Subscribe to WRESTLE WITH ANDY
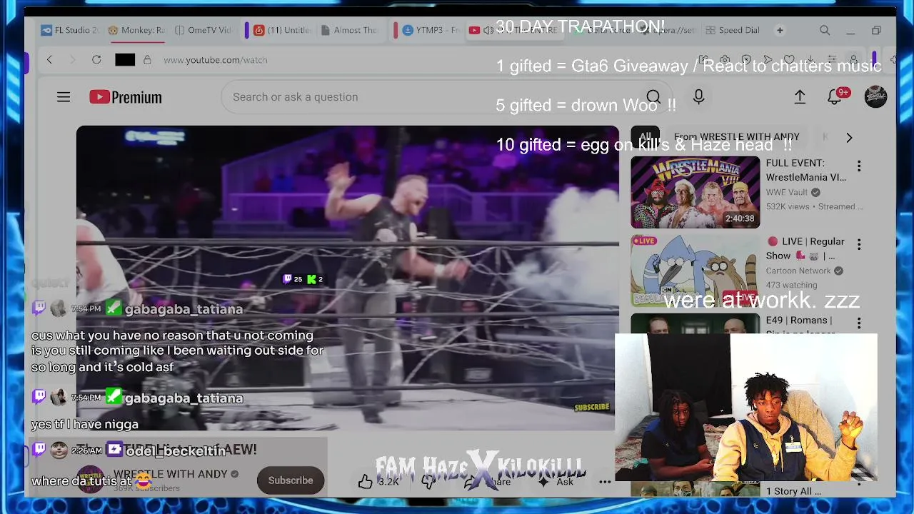 tap(291, 480)
